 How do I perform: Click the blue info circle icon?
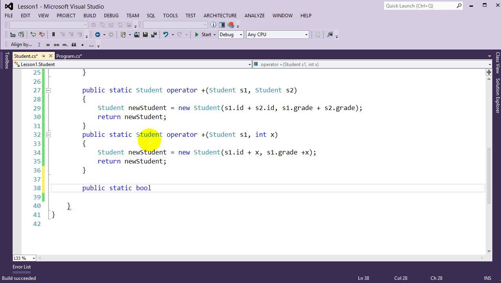pos(213,25)
